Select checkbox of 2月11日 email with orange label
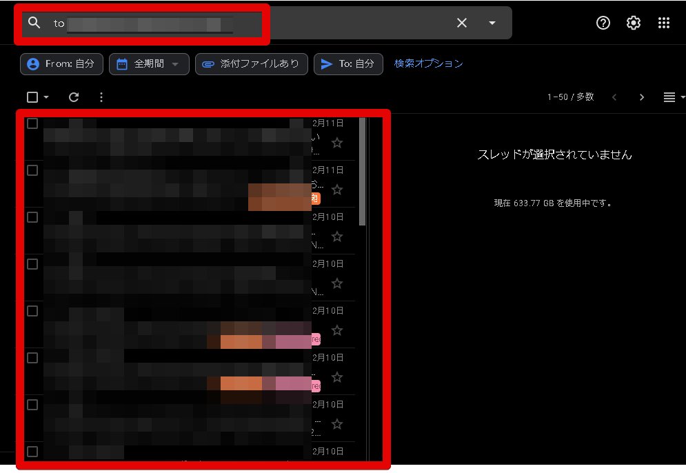686x473 pixels. point(32,170)
